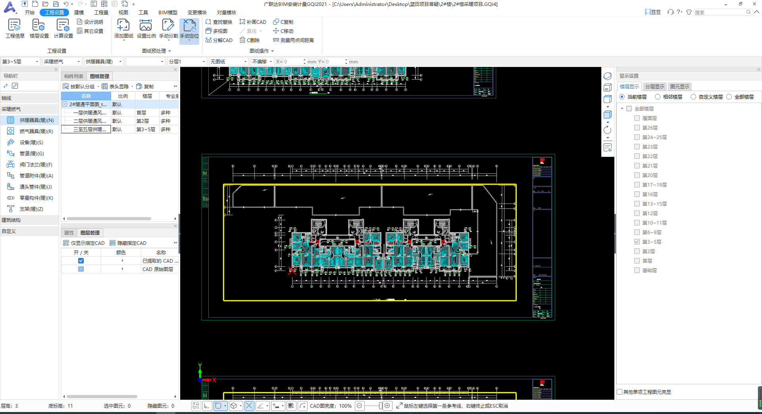Select 全部楼层 radio button

729,97
